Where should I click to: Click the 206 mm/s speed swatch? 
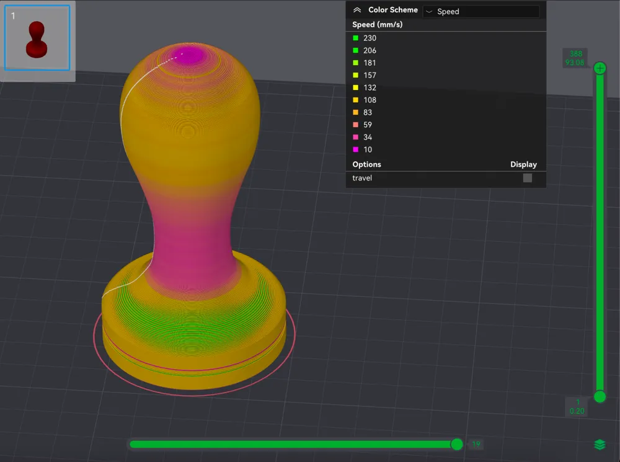[354, 50]
